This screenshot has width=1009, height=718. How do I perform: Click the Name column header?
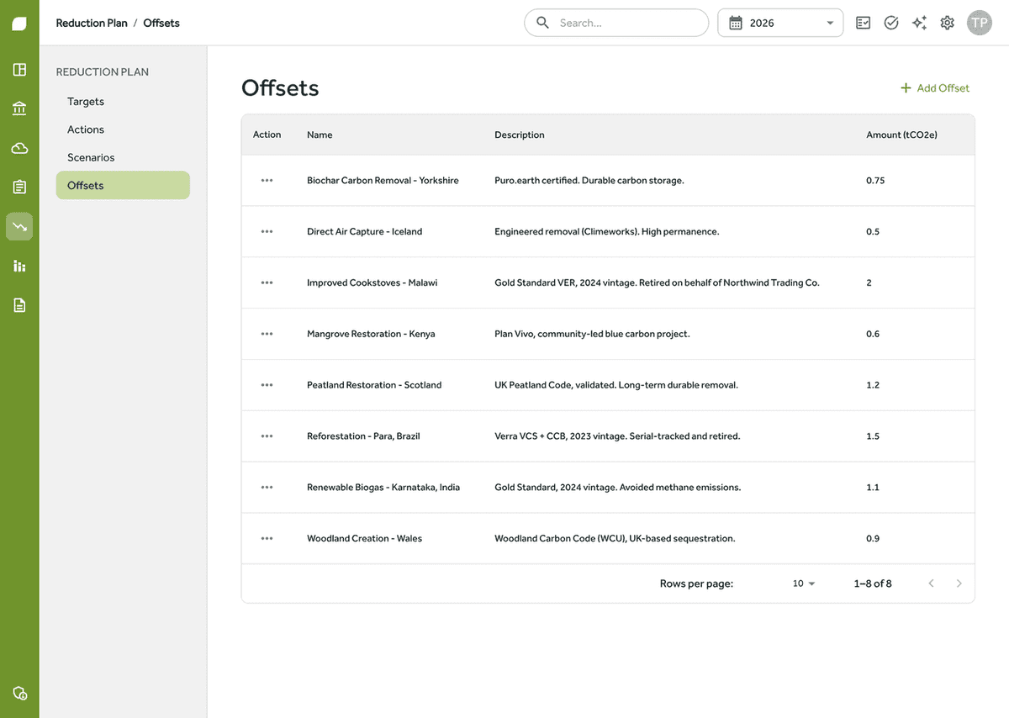coord(320,135)
